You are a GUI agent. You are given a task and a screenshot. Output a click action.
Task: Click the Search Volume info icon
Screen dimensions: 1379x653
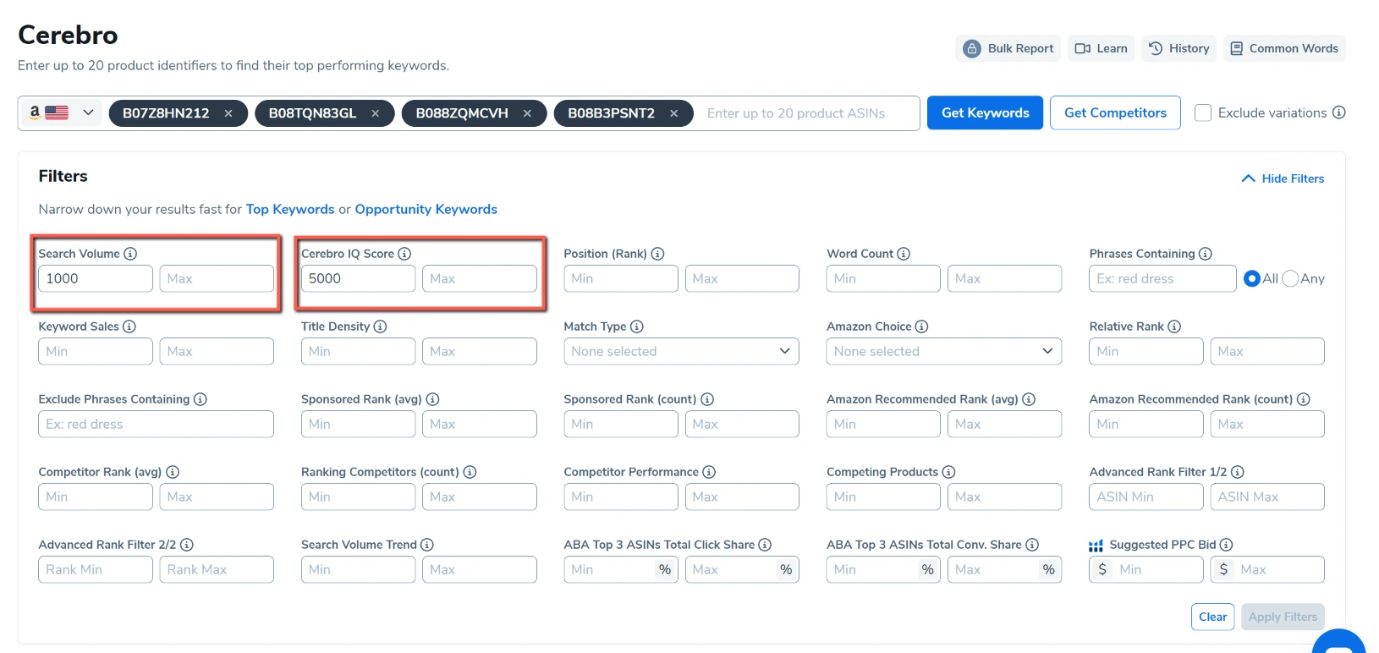click(130, 254)
